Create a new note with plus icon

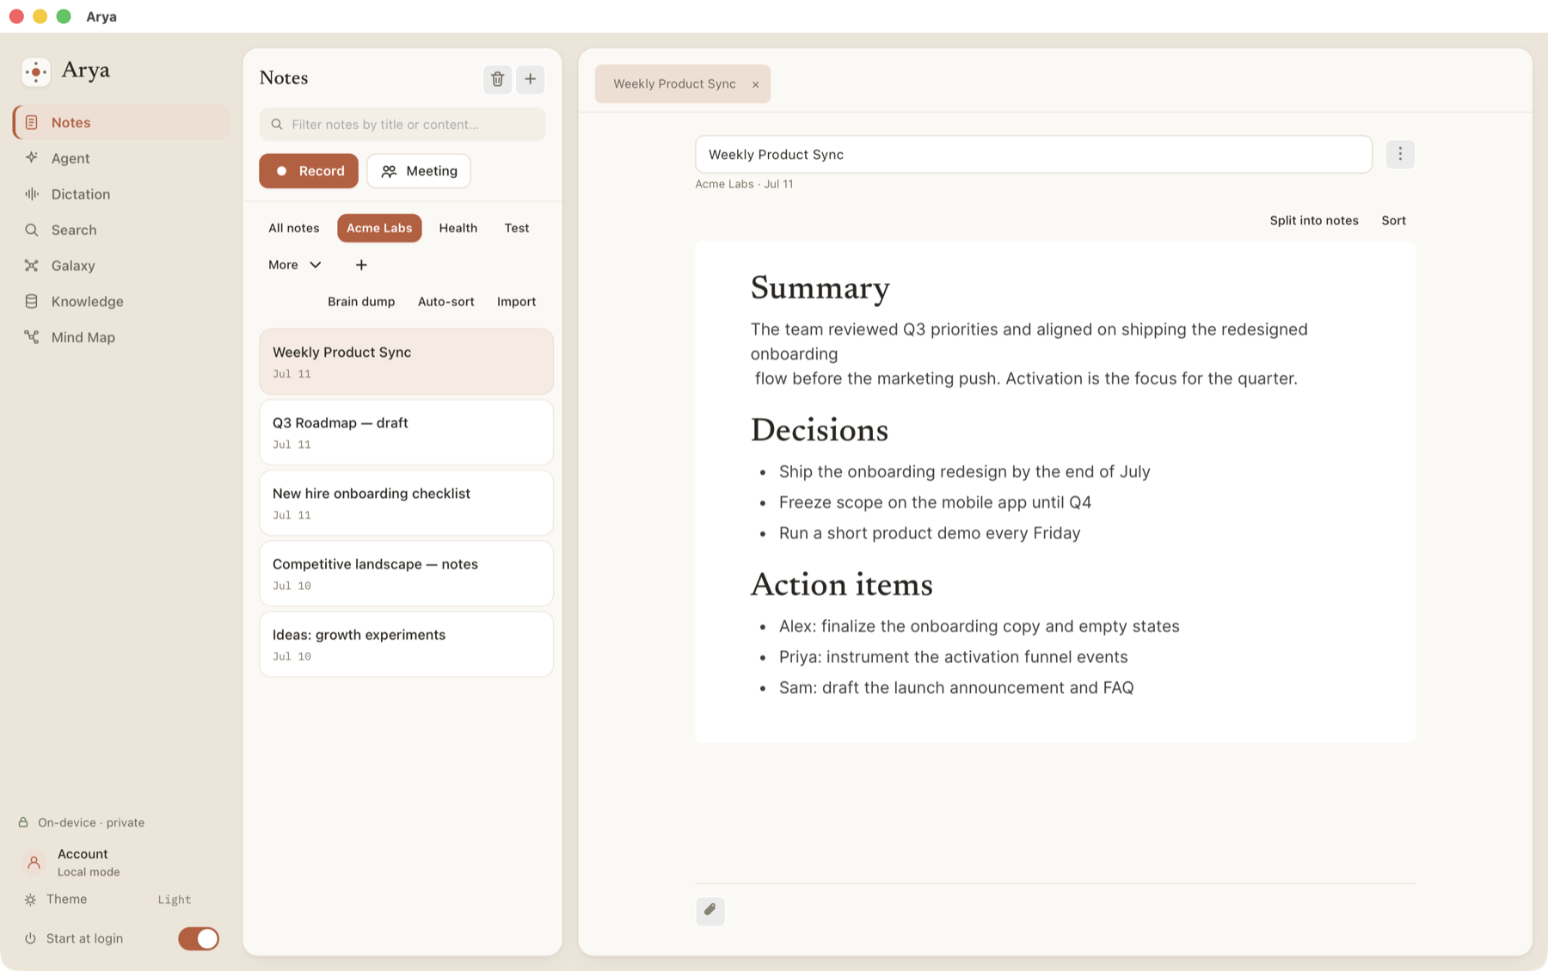point(531,79)
